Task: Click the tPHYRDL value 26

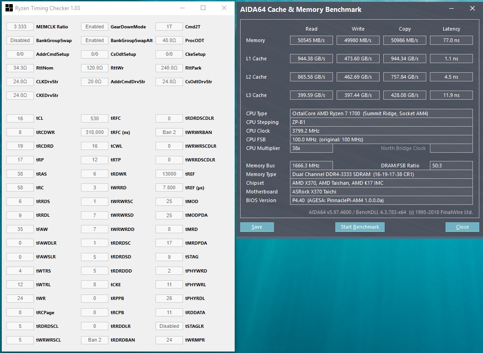Action: coord(169,299)
